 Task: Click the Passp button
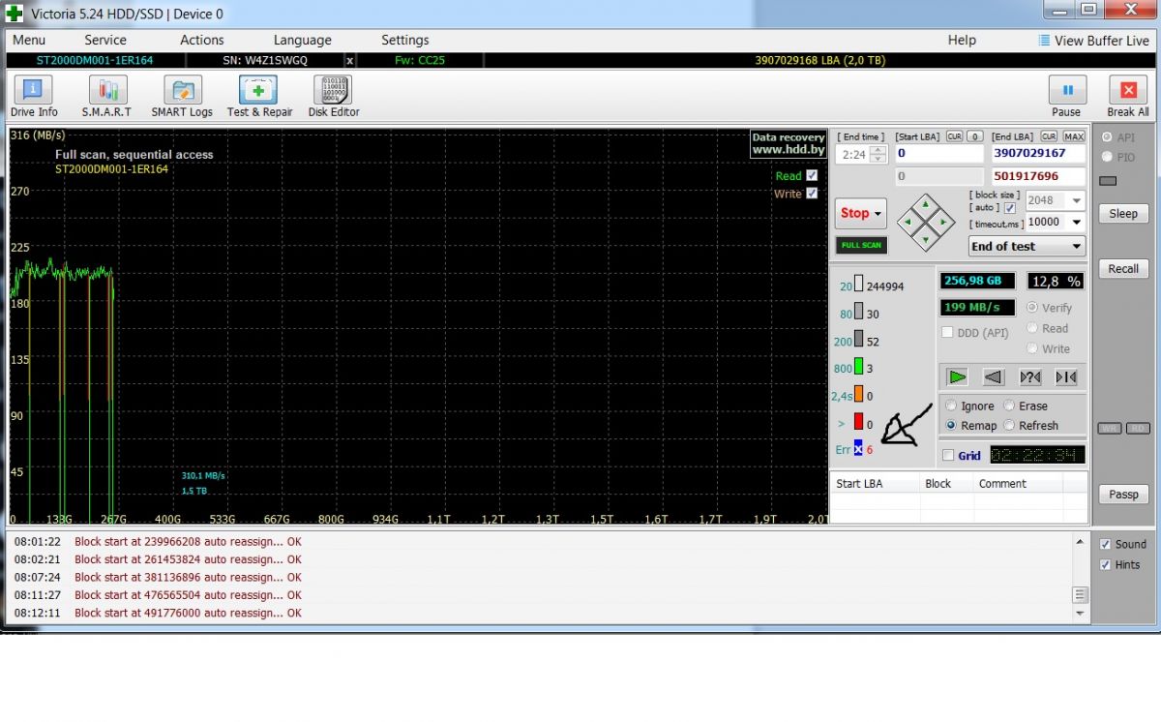1123,494
